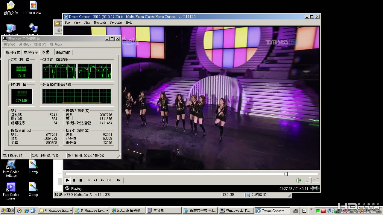Open the Play menu
Image resolution: width=383 pixels, height=215 pixels.
coord(87,22)
